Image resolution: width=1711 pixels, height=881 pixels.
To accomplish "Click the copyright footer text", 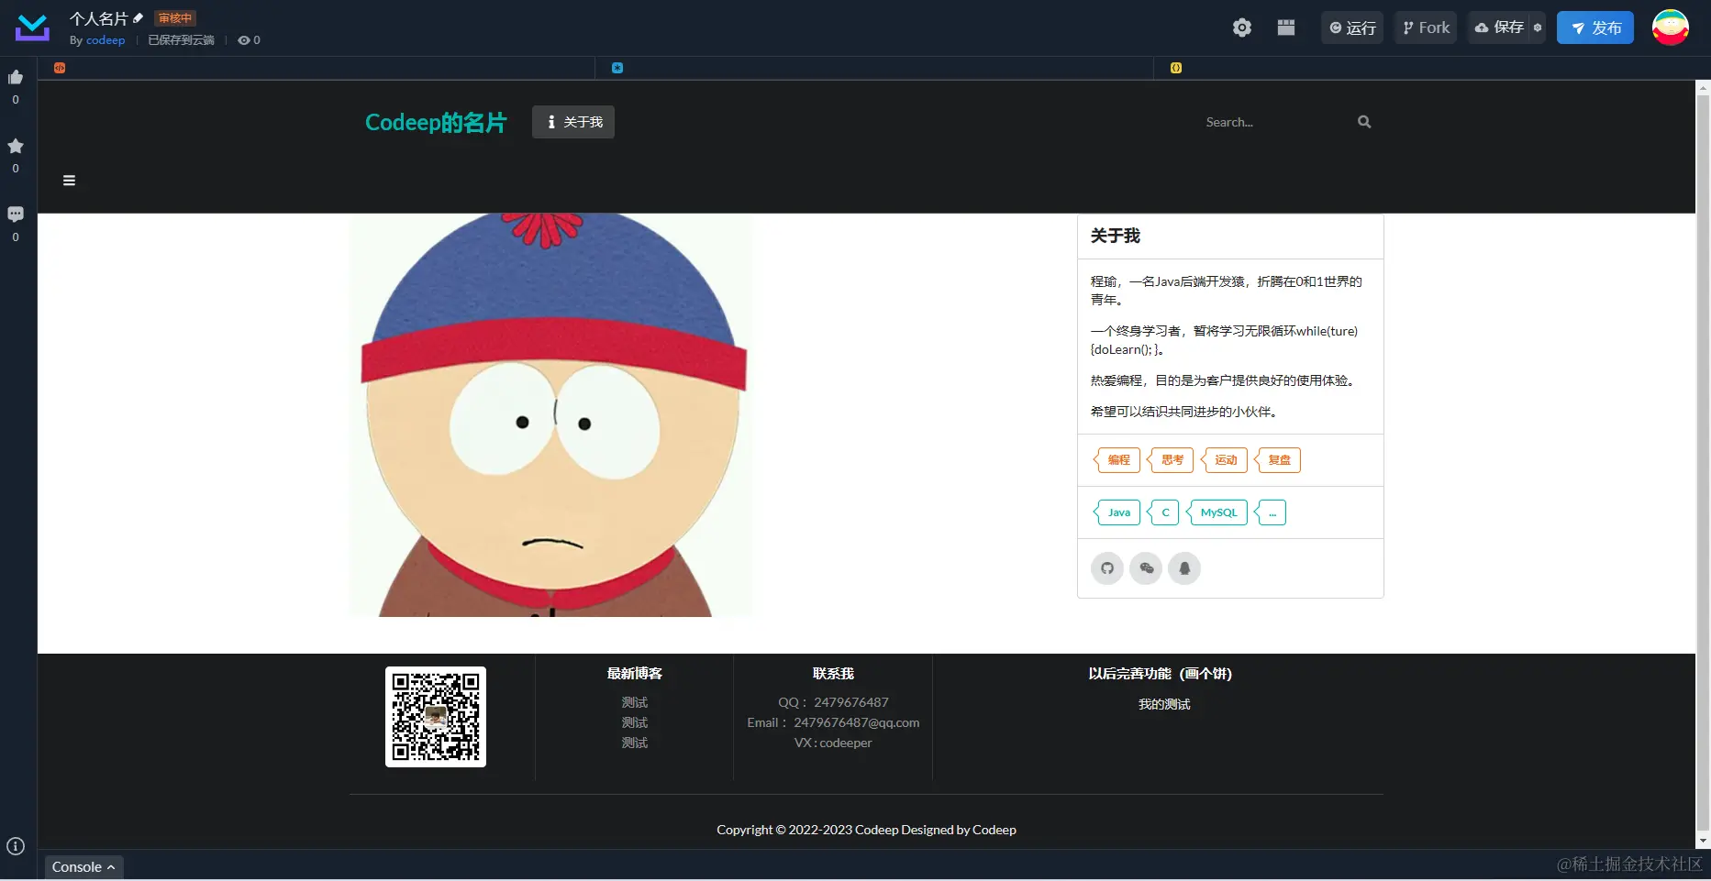I will coord(866,830).
